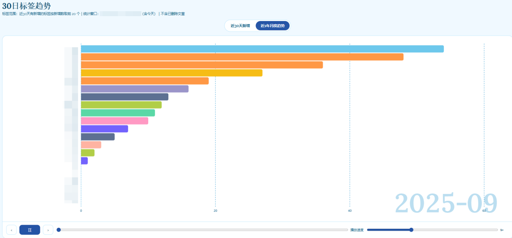512x238 pixels.
Task: Step forward to the next month frame
Action: click(48, 230)
